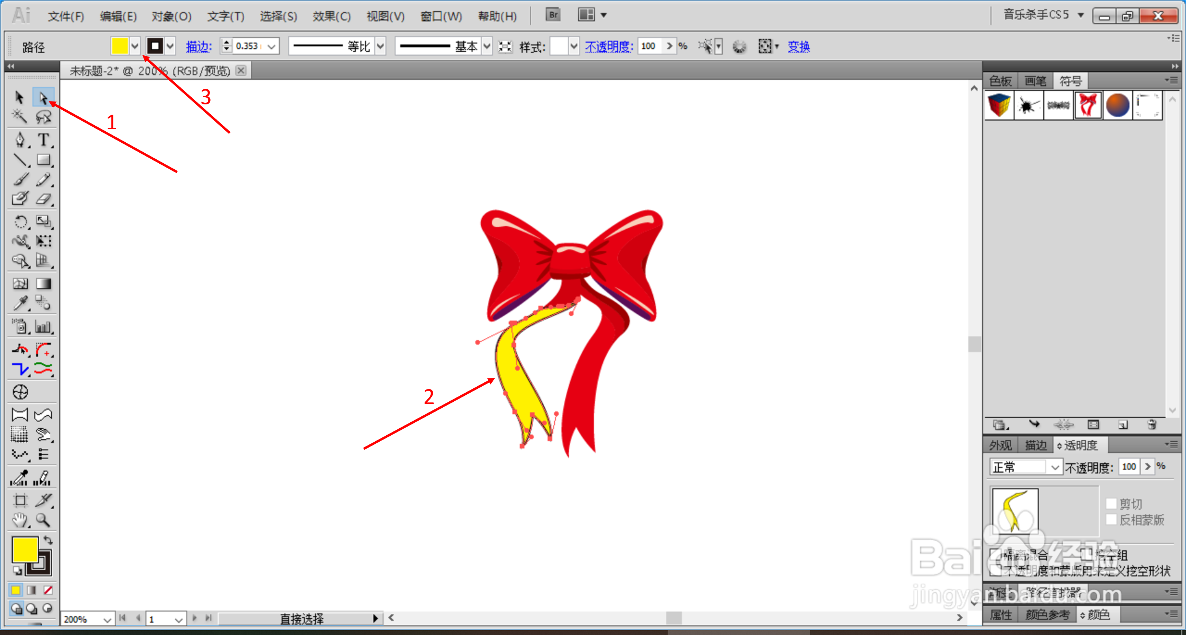Open the 200% zoom level dropdown
This screenshot has width=1186, height=635.
107,619
